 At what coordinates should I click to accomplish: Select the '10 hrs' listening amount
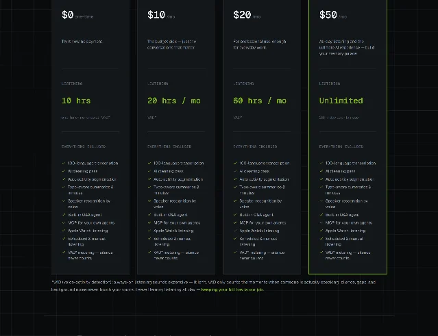coord(76,101)
